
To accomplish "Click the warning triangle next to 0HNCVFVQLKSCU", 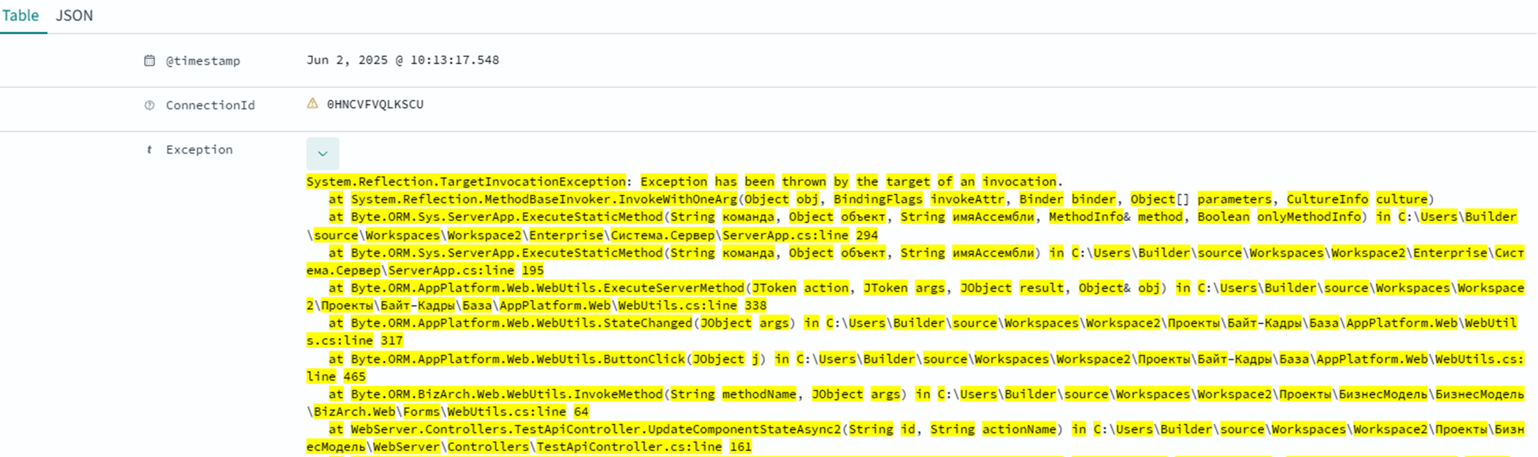I will click(x=312, y=104).
